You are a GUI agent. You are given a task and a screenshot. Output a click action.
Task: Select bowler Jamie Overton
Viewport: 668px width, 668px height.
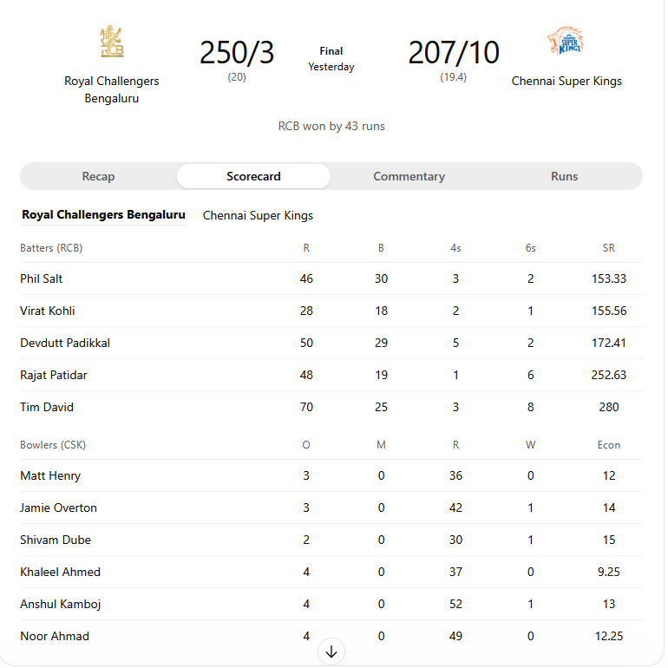[58, 508]
